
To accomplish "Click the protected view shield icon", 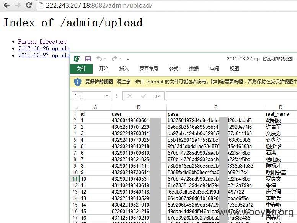I will tap(77, 82).
